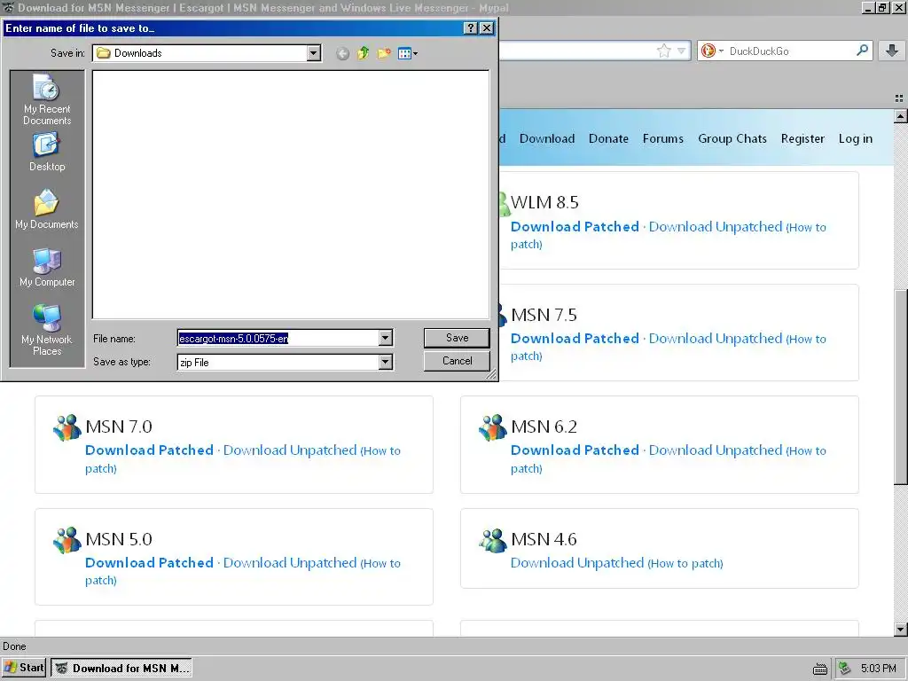Expand the Save as type dropdown
This screenshot has height=681, width=908.
pos(385,362)
